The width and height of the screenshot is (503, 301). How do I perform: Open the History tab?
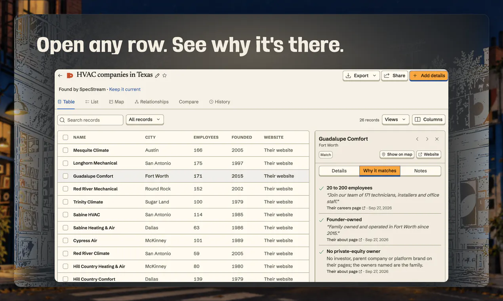click(219, 102)
